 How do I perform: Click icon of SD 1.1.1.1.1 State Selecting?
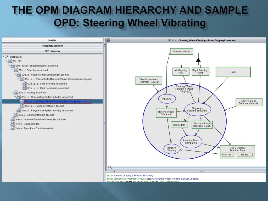click(x=25, y=83)
